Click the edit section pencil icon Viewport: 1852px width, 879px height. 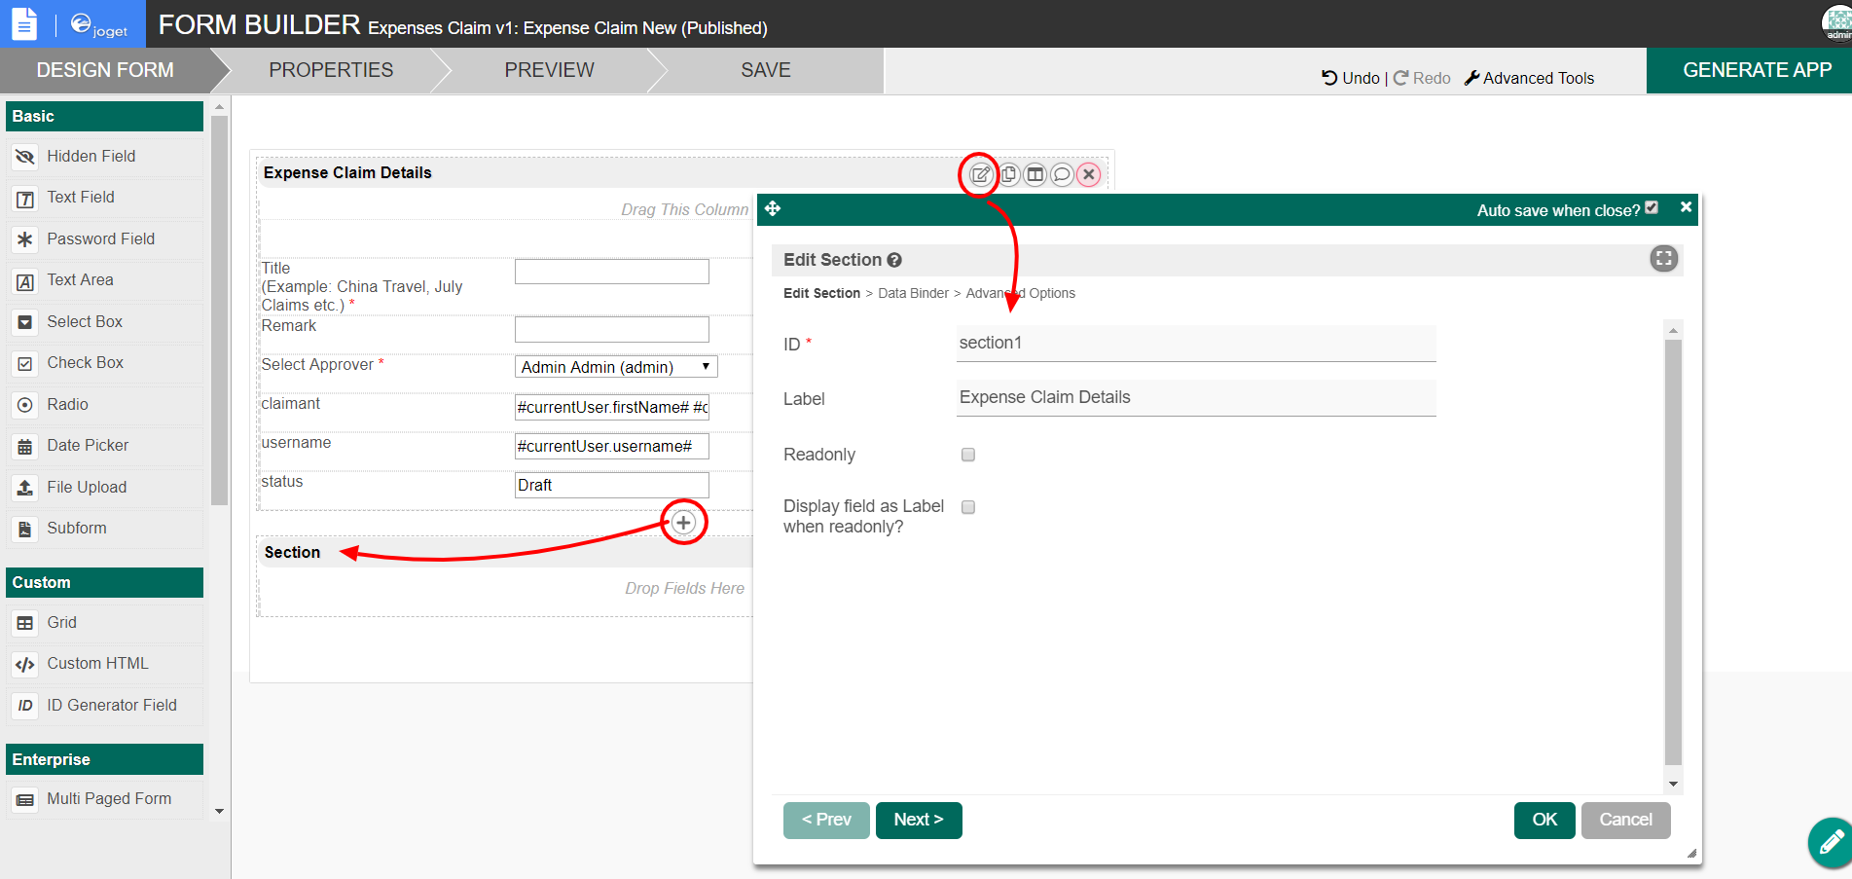tap(980, 175)
